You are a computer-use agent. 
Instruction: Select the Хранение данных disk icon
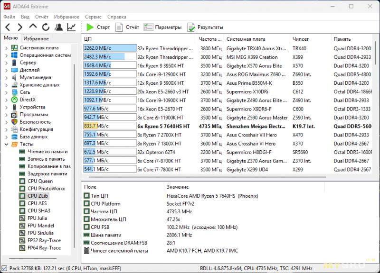pyautogui.click(x=15, y=85)
